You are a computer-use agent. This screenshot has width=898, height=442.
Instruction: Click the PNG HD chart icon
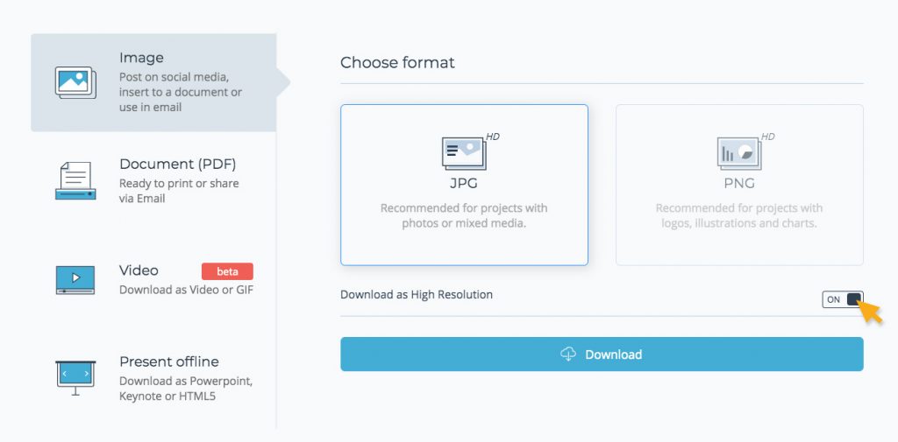tap(739, 153)
